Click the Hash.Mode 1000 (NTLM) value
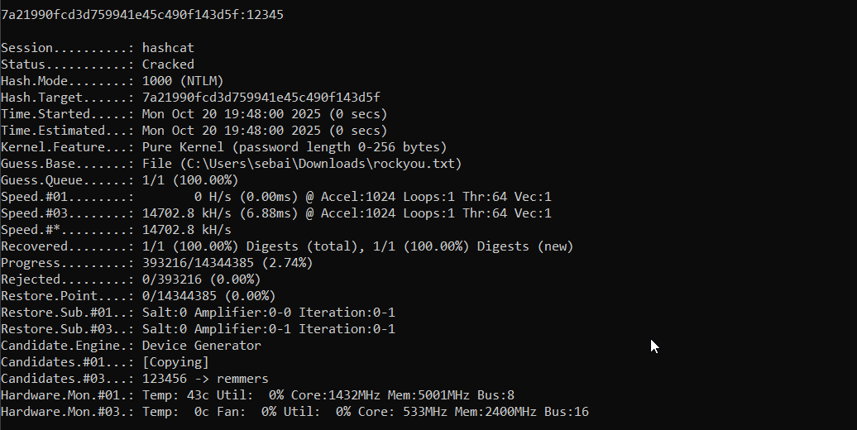Screen dimensions: 857x430 coord(183,81)
